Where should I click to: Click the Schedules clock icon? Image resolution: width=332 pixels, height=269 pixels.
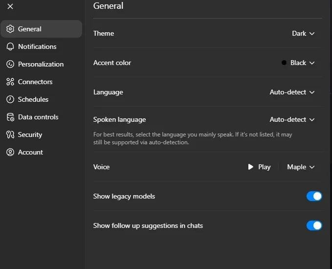(10, 99)
